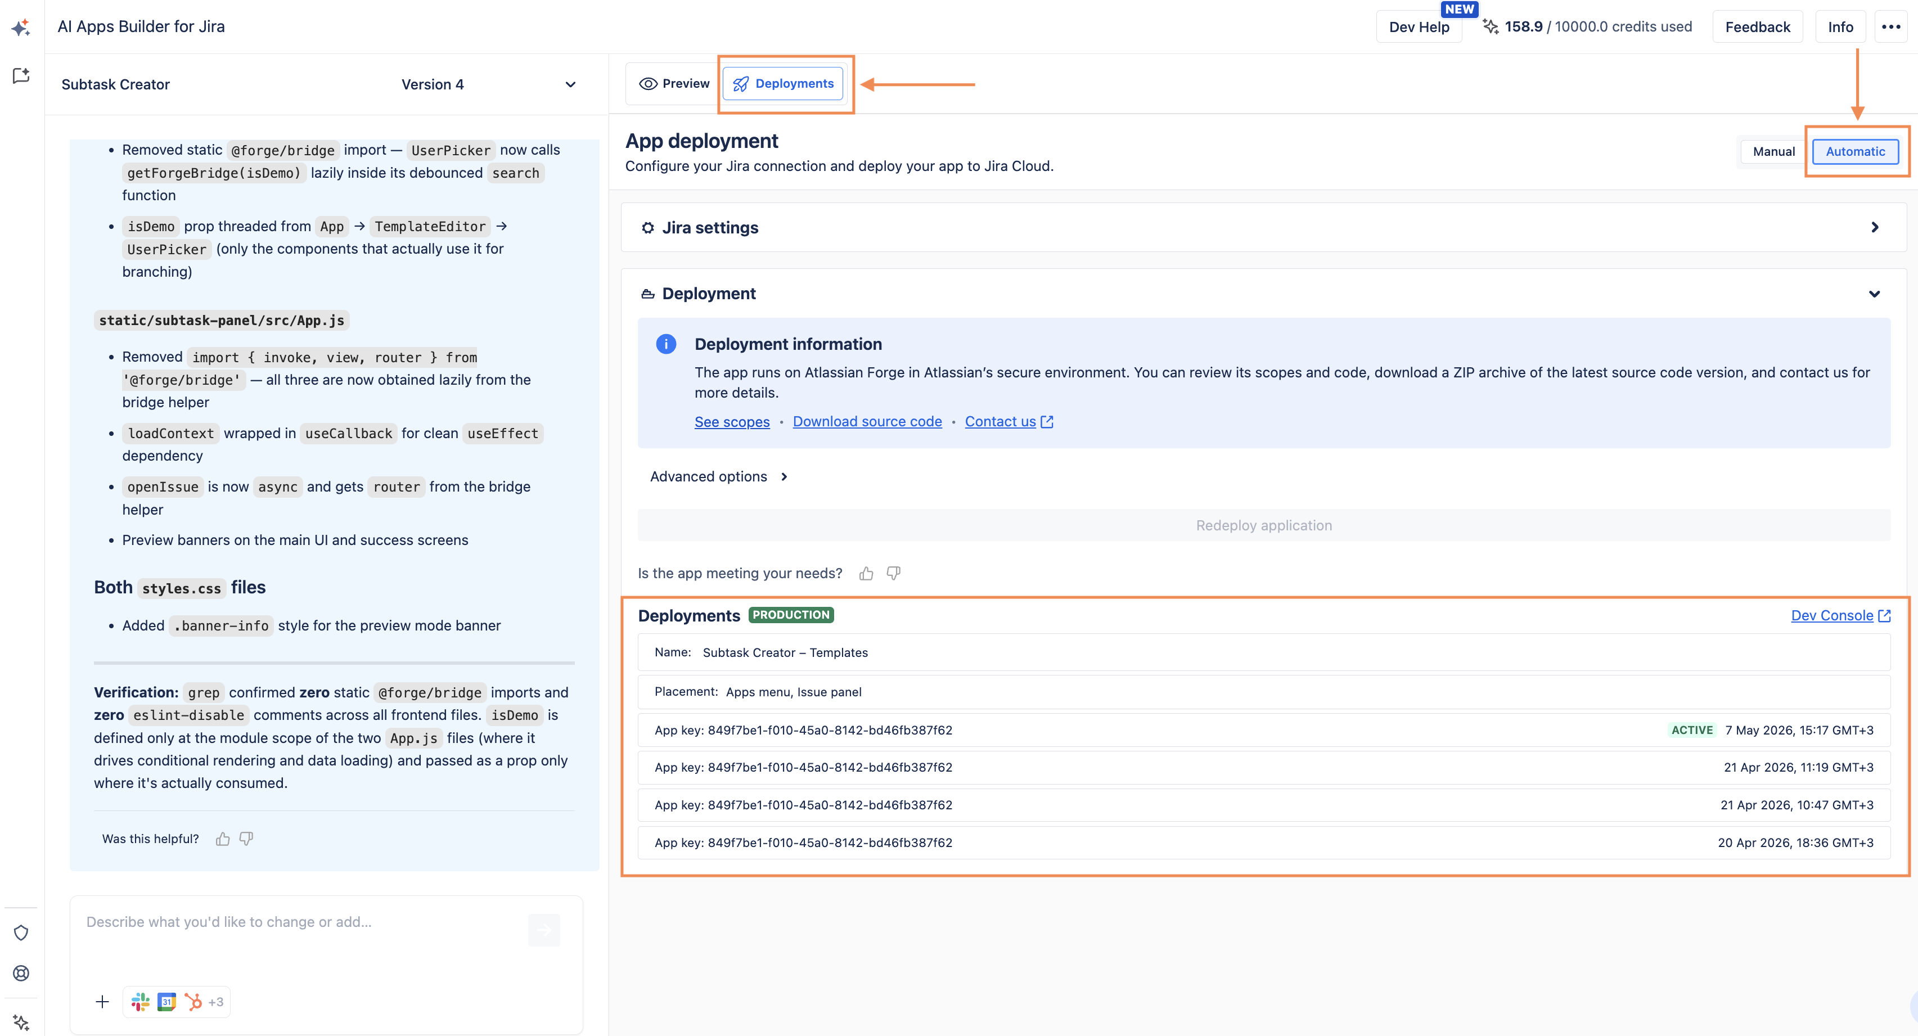Screen dimensions: 1918x1036
Task: Click external-link icon beside Dev Console
Action: 1884,615
